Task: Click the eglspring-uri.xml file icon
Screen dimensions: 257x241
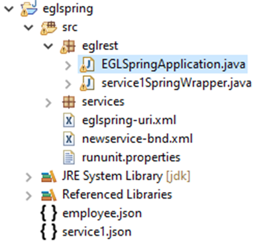Action: point(69,120)
